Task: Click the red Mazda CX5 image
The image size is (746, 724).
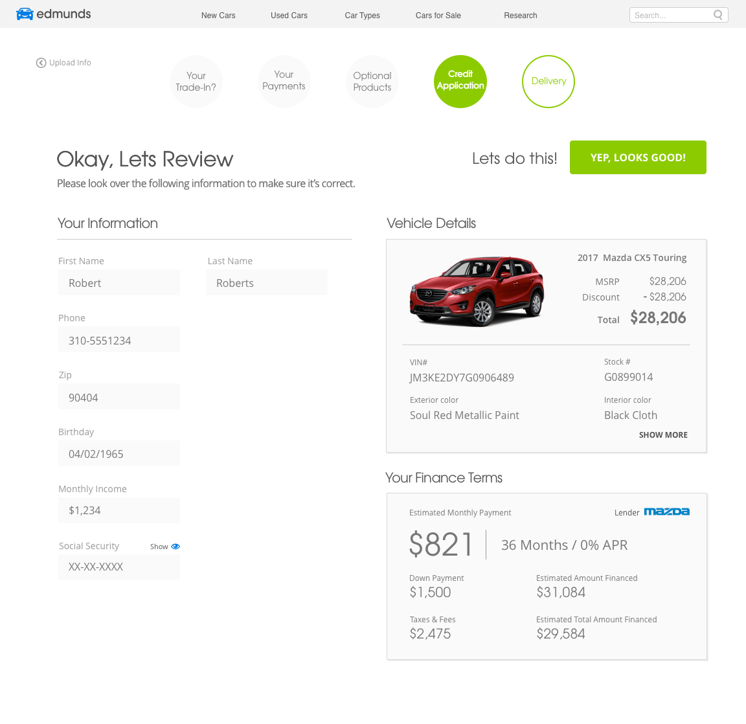Action: (x=477, y=291)
